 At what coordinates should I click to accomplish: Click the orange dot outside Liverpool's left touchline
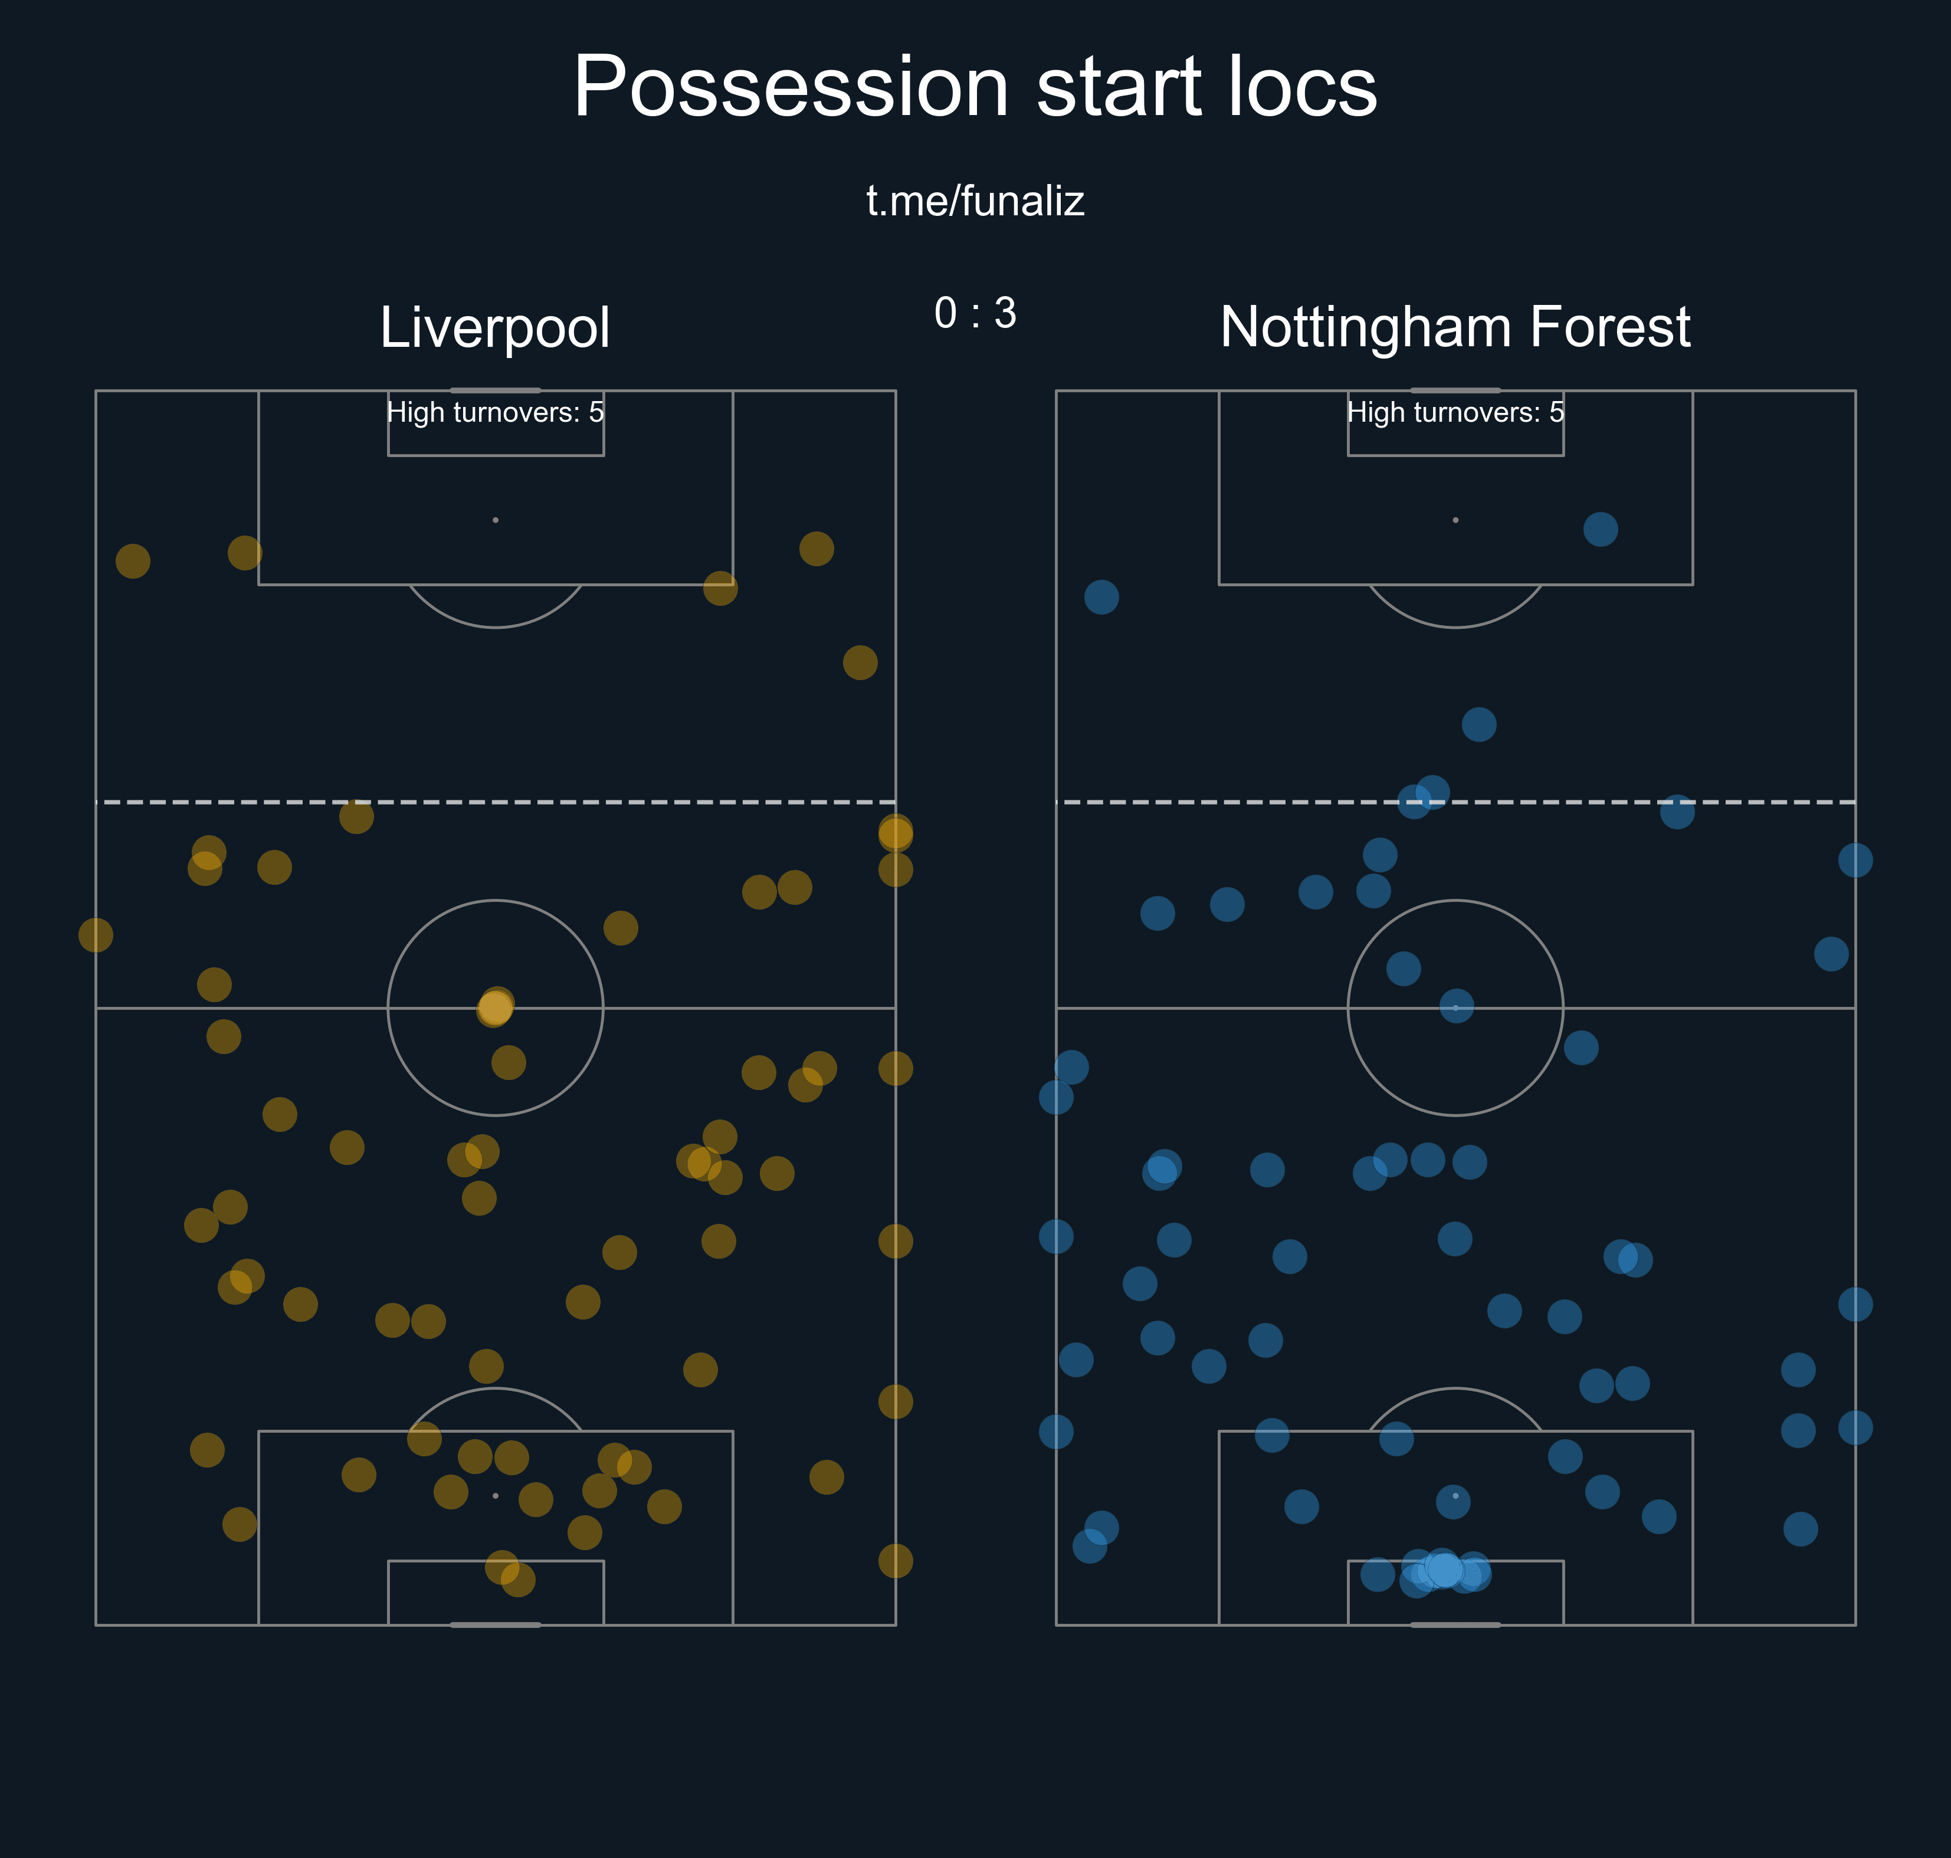[x=95, y=935]
